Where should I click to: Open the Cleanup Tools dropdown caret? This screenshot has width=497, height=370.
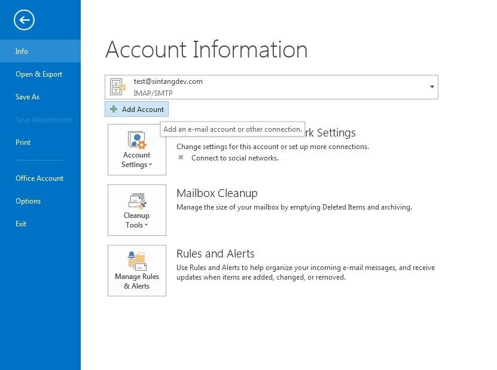146,225
